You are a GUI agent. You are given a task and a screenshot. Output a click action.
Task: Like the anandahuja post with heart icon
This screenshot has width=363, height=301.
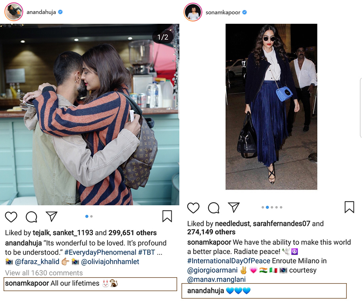pos(11,217)
